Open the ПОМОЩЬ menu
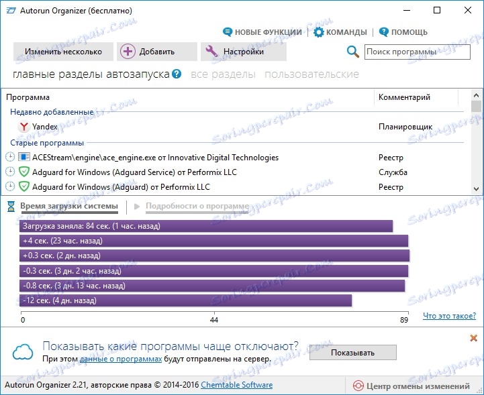Image resolution: width=484 pixels, height=395 pixels. [x=403, y=32]
